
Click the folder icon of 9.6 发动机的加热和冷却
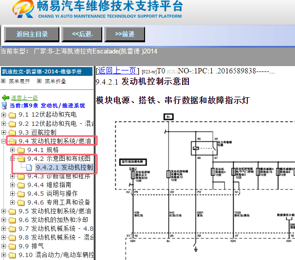coord(12,220)
